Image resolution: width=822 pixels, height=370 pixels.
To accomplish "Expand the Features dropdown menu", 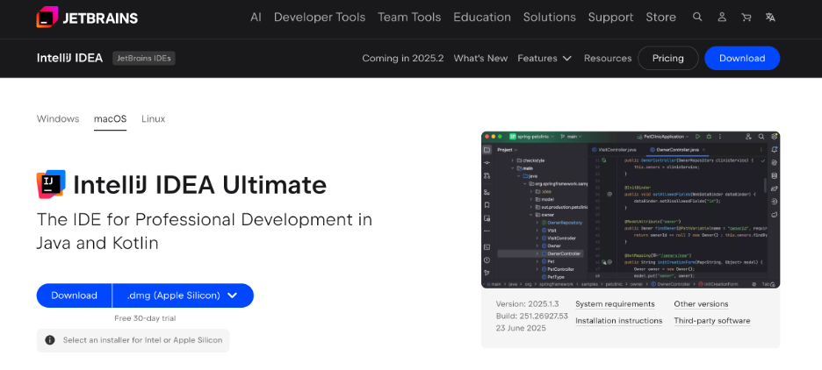I will [x=544, y=59].
